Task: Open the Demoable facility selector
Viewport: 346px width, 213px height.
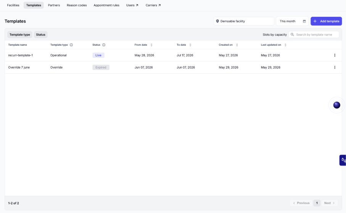Action: coord(244,21)
